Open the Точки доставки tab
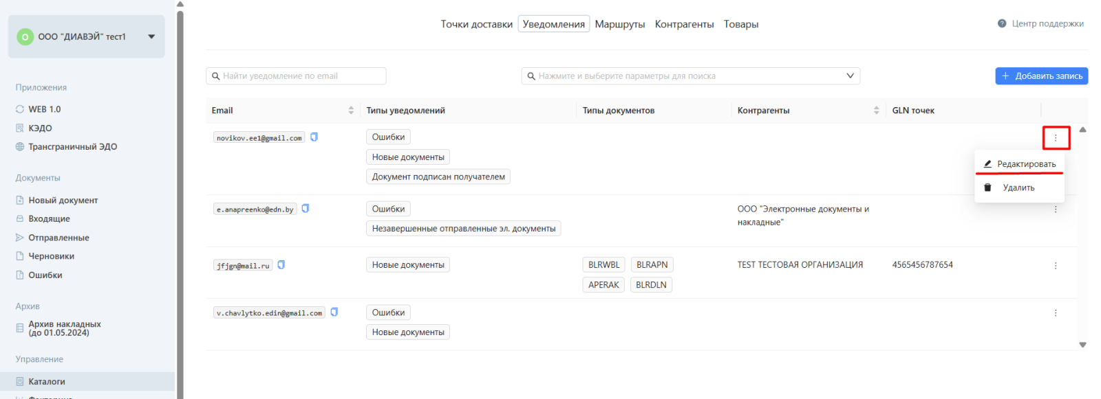 476,24
